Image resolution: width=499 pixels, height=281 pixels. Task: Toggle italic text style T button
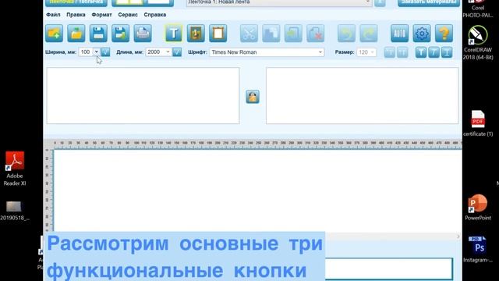pos(434,52)
